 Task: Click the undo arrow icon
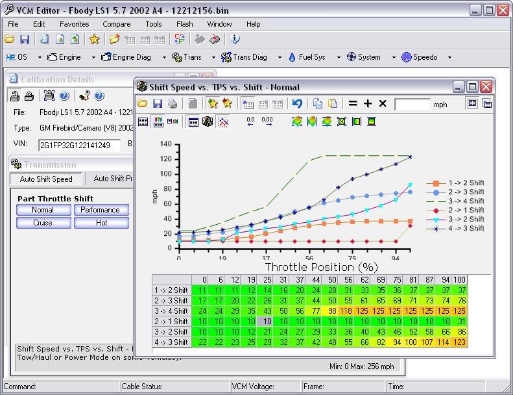click(298, 104)
